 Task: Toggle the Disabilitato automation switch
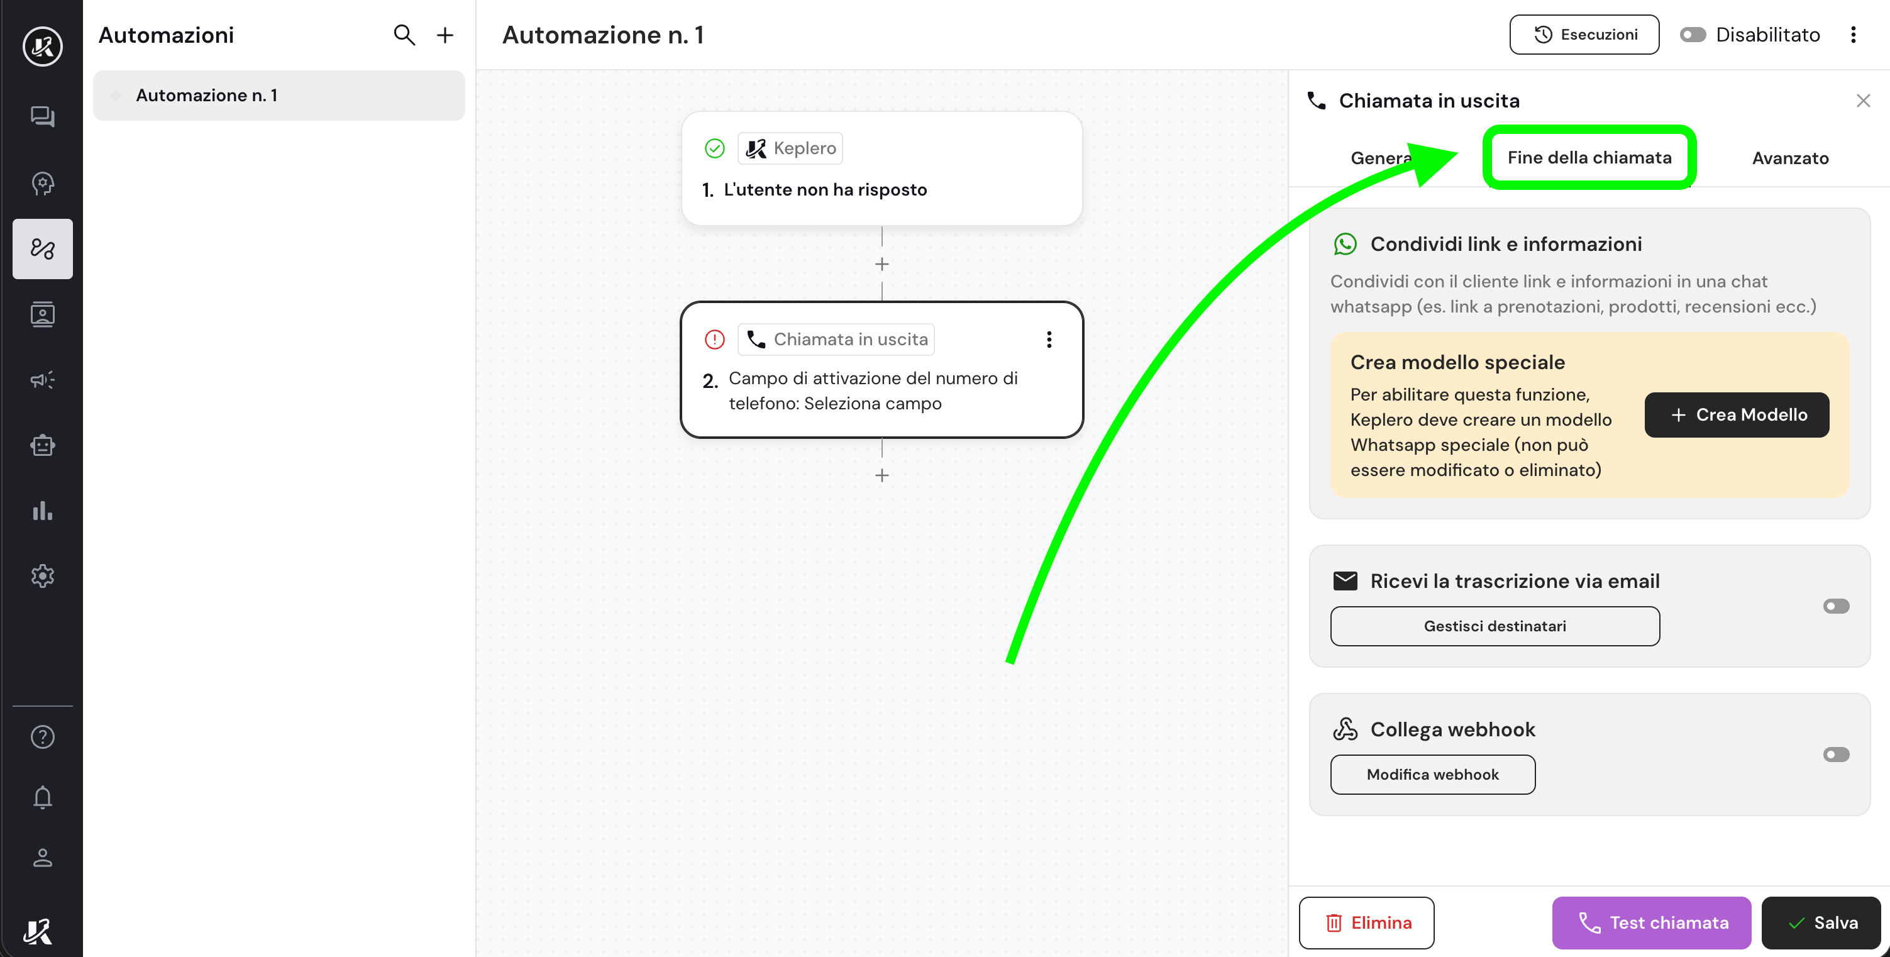[x=1693, y=35]
